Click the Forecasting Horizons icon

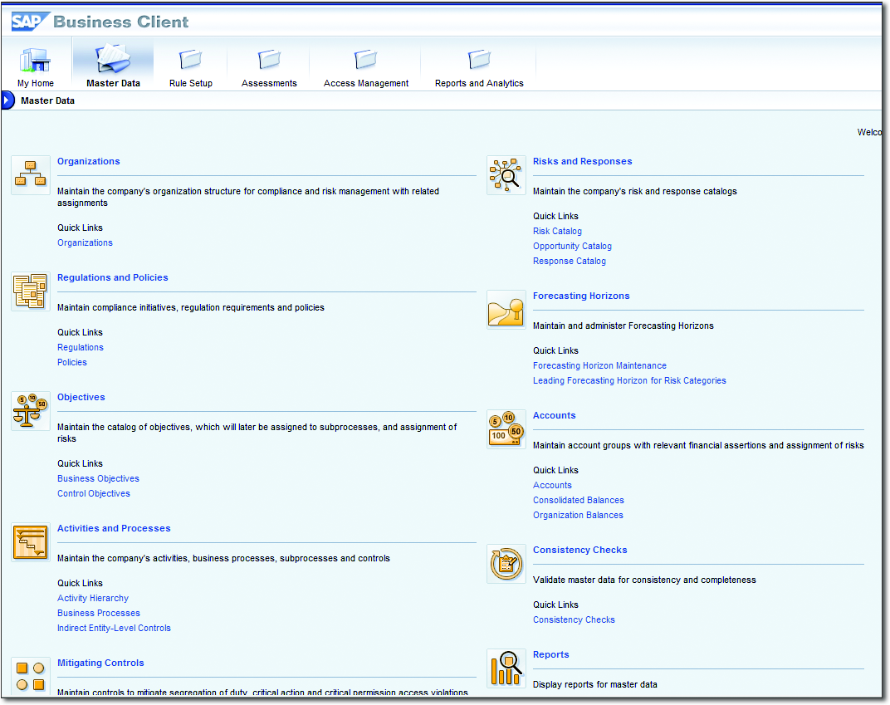click(506, 310)
